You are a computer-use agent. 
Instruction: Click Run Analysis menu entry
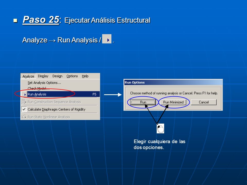point(60,94)
